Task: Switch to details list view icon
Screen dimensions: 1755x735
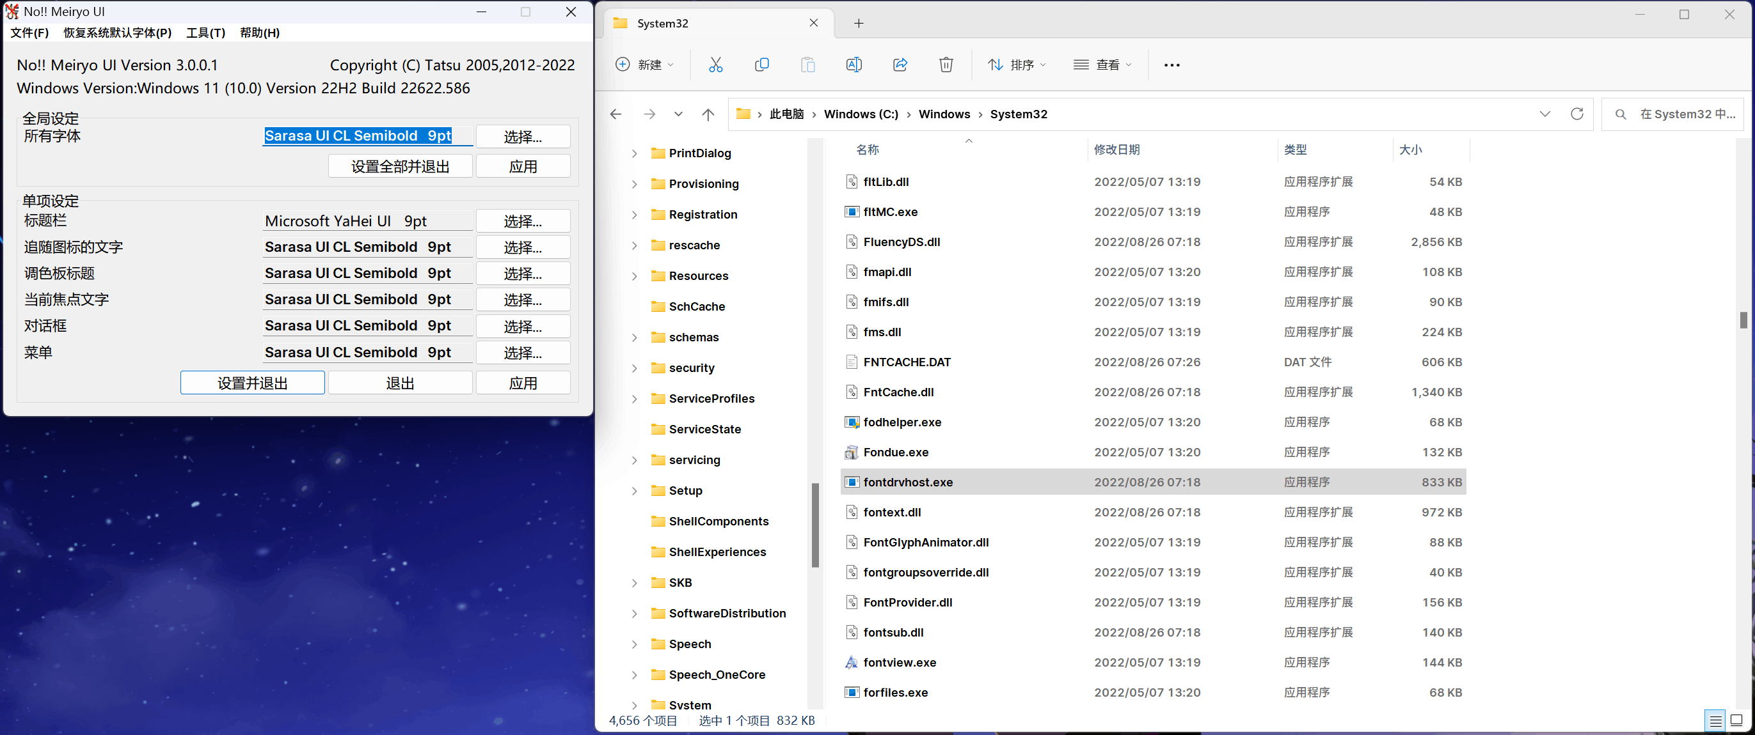Action: point(1715,720)
